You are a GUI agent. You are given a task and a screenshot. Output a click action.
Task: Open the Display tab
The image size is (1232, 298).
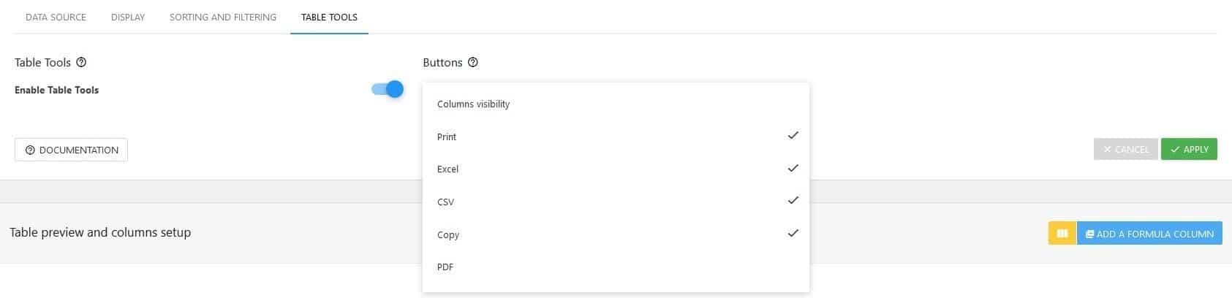pos(128,17)
